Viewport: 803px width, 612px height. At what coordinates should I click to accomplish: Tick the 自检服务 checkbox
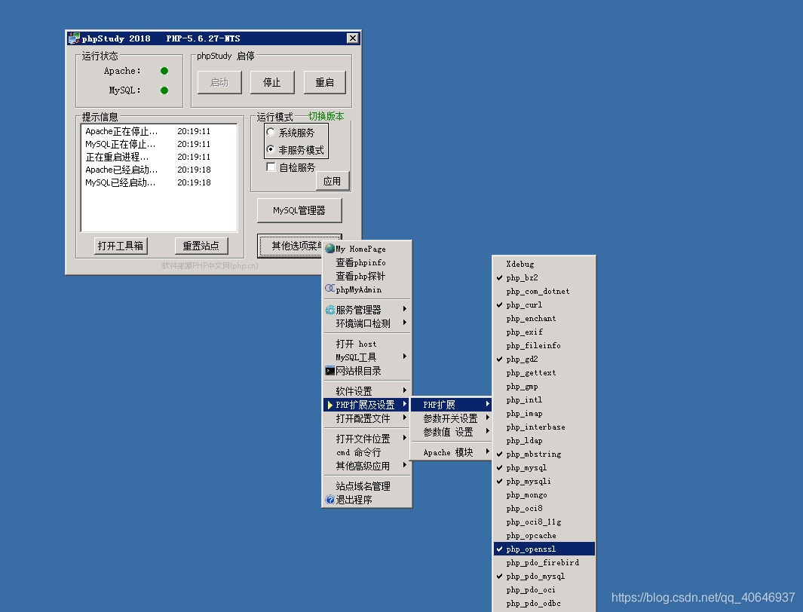tap(271, 167)
